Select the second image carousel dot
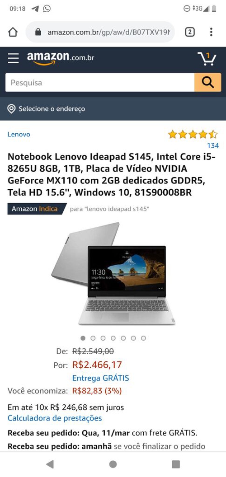 coord(93,338)
